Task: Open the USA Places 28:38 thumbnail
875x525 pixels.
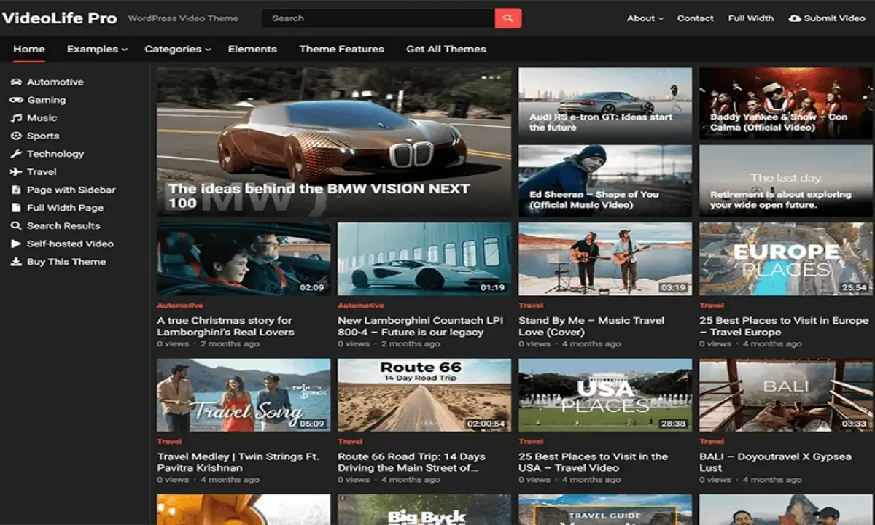Action: 605,394
